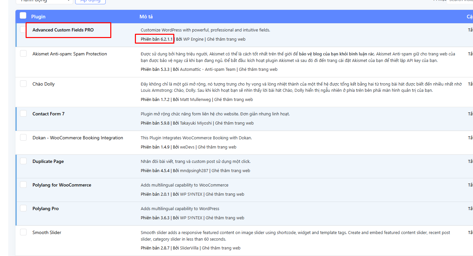Viewport: 473px width, 256px height.
Task: Visit website link for Smooth Slider
Action: (x=221, y=248)
